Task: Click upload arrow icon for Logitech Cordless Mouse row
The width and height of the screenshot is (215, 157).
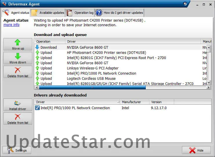Action: pos(37,78)
